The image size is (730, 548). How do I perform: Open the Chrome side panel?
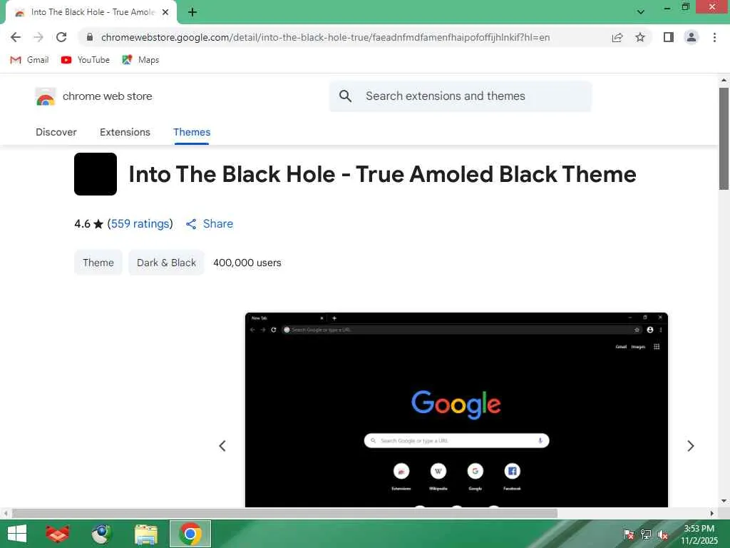click(669, 37)
